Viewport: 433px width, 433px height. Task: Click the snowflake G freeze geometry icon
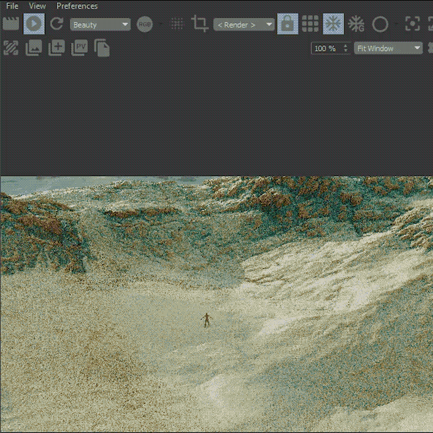356,24
